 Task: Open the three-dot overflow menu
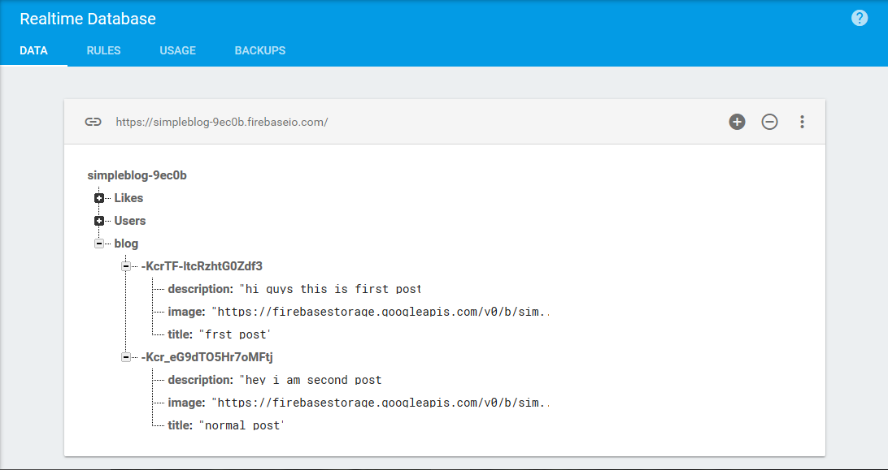[x=802, y=121]
